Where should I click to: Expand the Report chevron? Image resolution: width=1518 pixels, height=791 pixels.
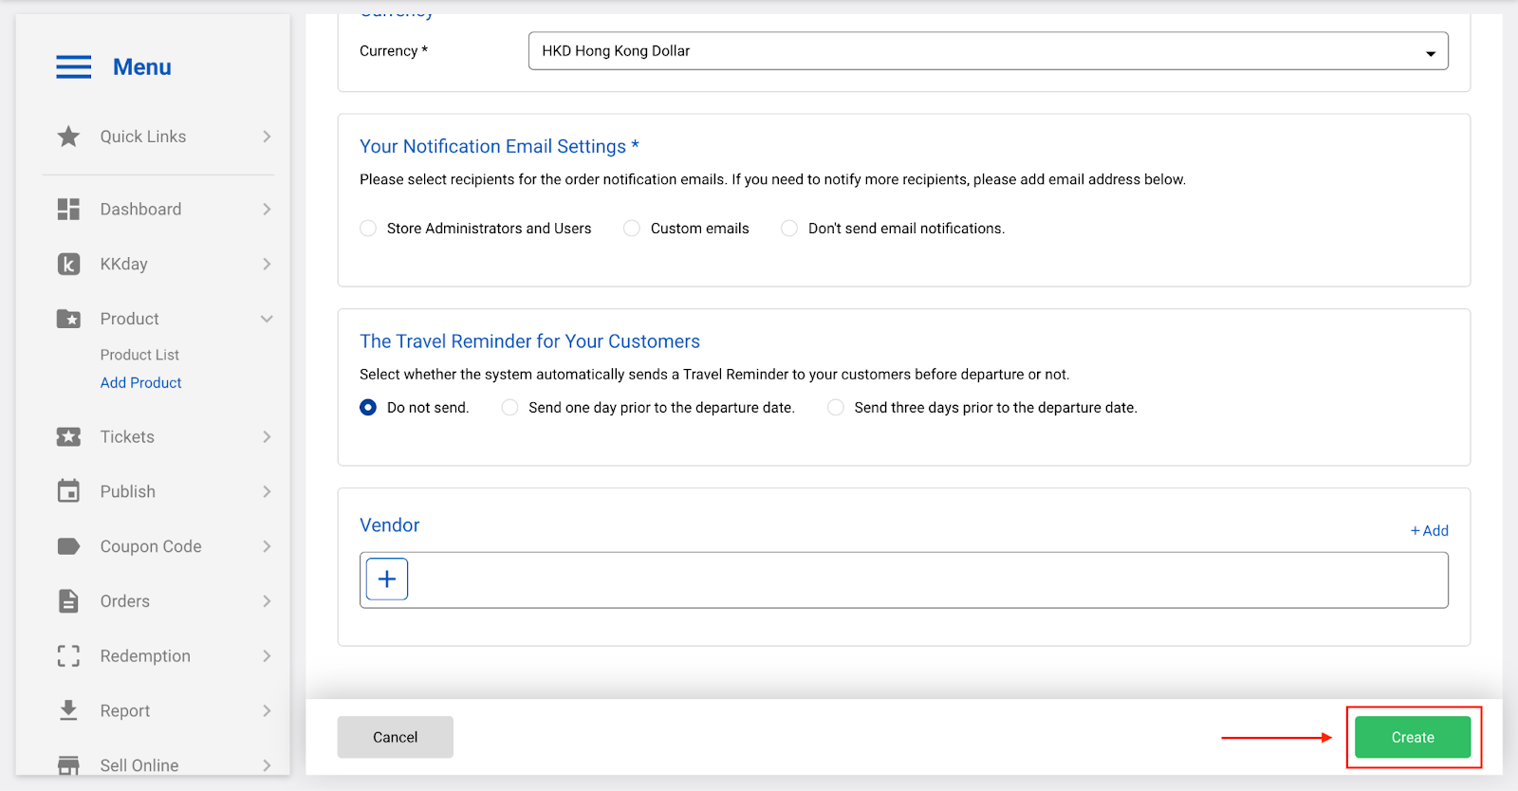pos(267,710)
